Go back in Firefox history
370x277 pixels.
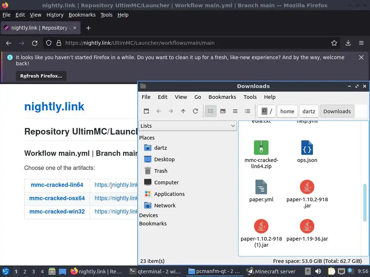[9, 43]
